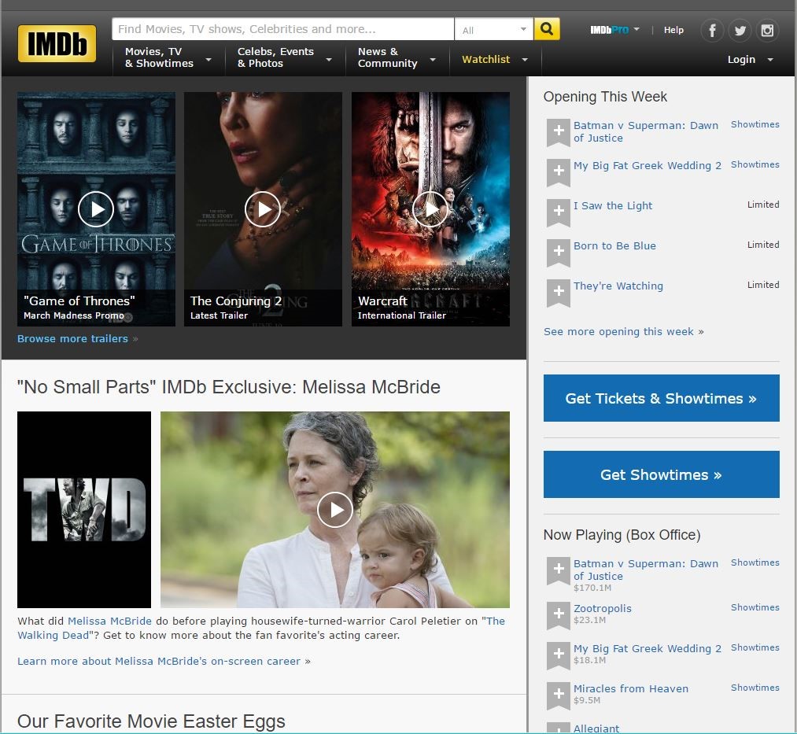
Task: Expand Celebs, Events & Photos menu
Action: click(x=285, y=57)
